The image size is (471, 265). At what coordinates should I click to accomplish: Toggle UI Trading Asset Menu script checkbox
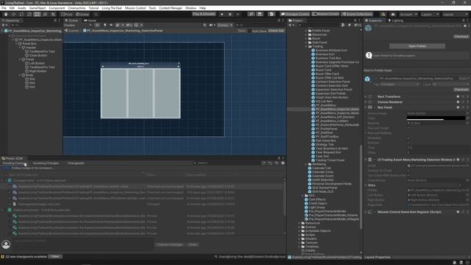375,160
